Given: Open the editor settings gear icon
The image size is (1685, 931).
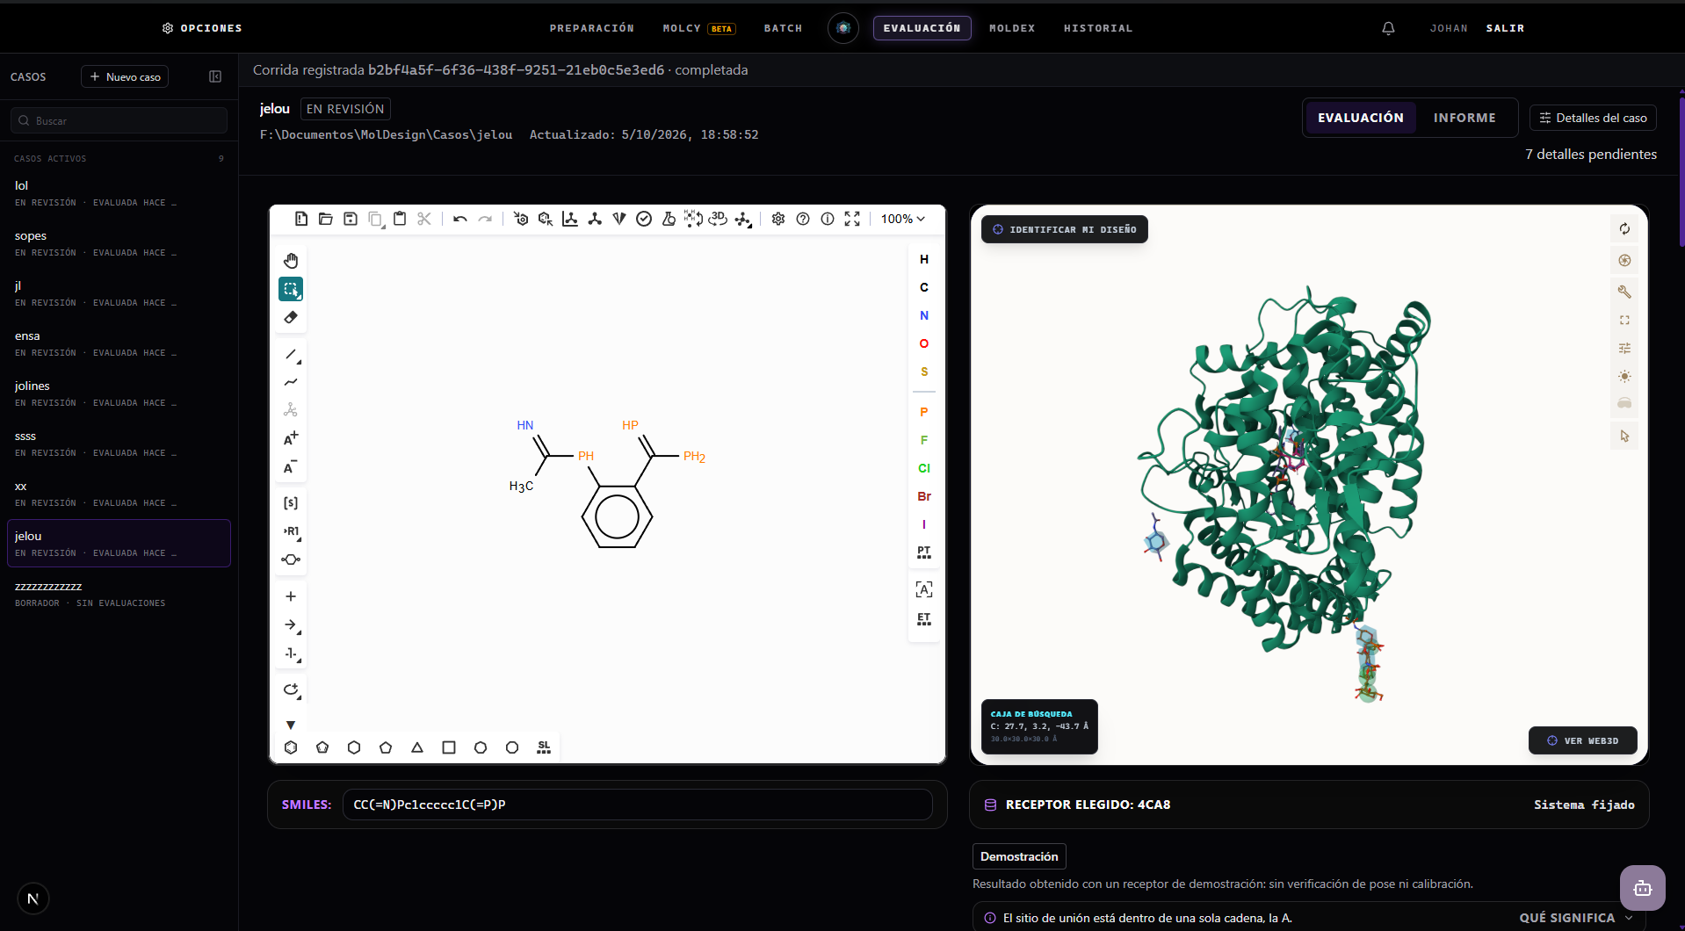Looking at the screenshot, I should [778, 219].
